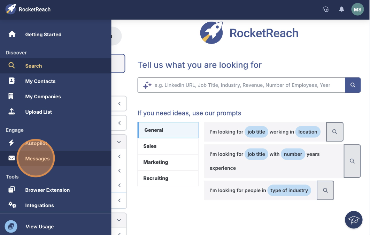370x235 pixels.
Task: Open the MS account avatar menu
Action: pos(357,9)
